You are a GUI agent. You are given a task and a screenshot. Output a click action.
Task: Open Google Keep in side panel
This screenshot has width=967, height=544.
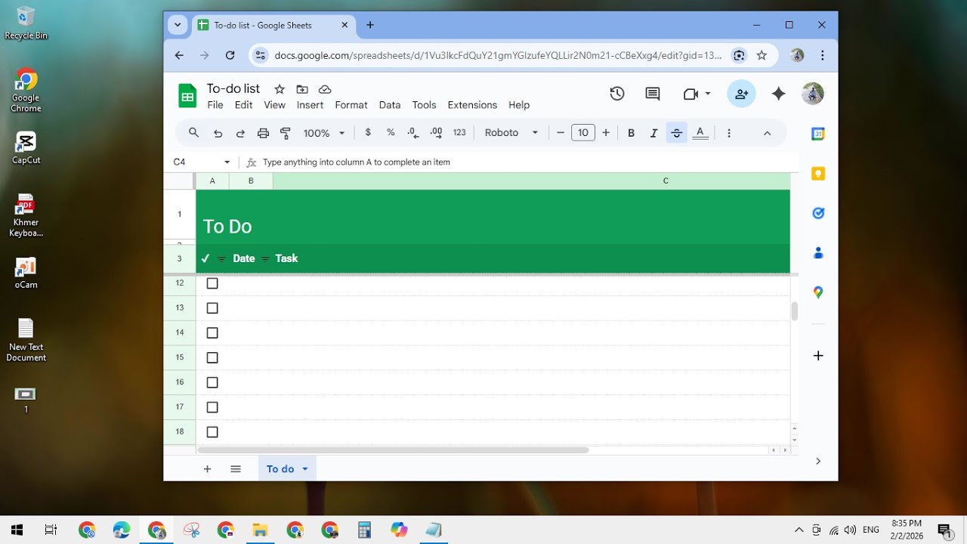click(x=818, y=174)
